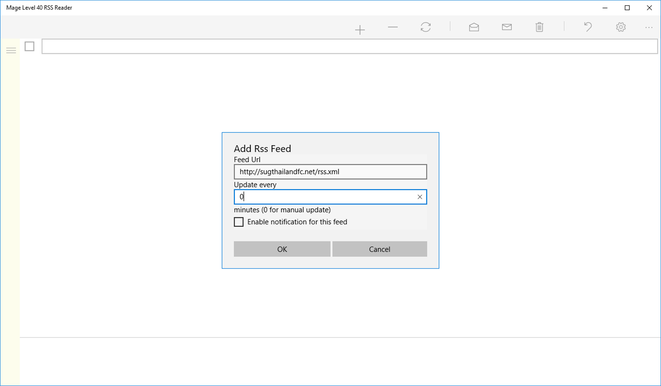Open the hamburger menu in sidebar
Image resolution: width=661 pixels, height=386 pixels.
pos(11,50)
